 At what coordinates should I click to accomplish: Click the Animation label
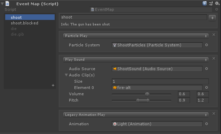pos(79,124)
